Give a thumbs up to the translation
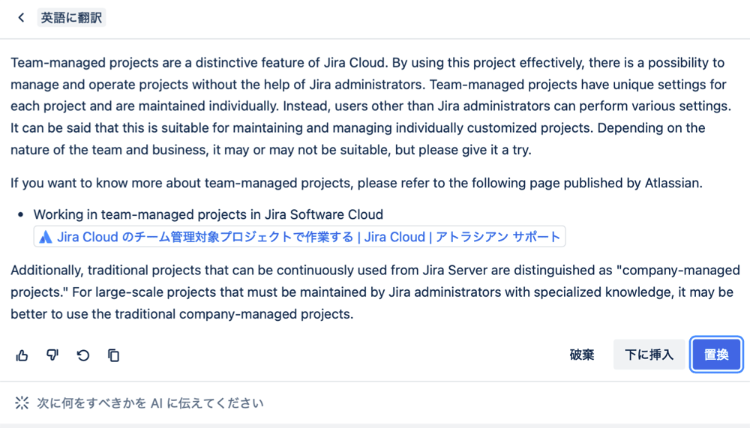750x428 pixels. 22,355
